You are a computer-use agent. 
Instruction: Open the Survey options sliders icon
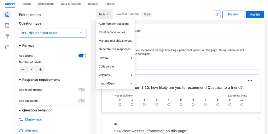7,47
